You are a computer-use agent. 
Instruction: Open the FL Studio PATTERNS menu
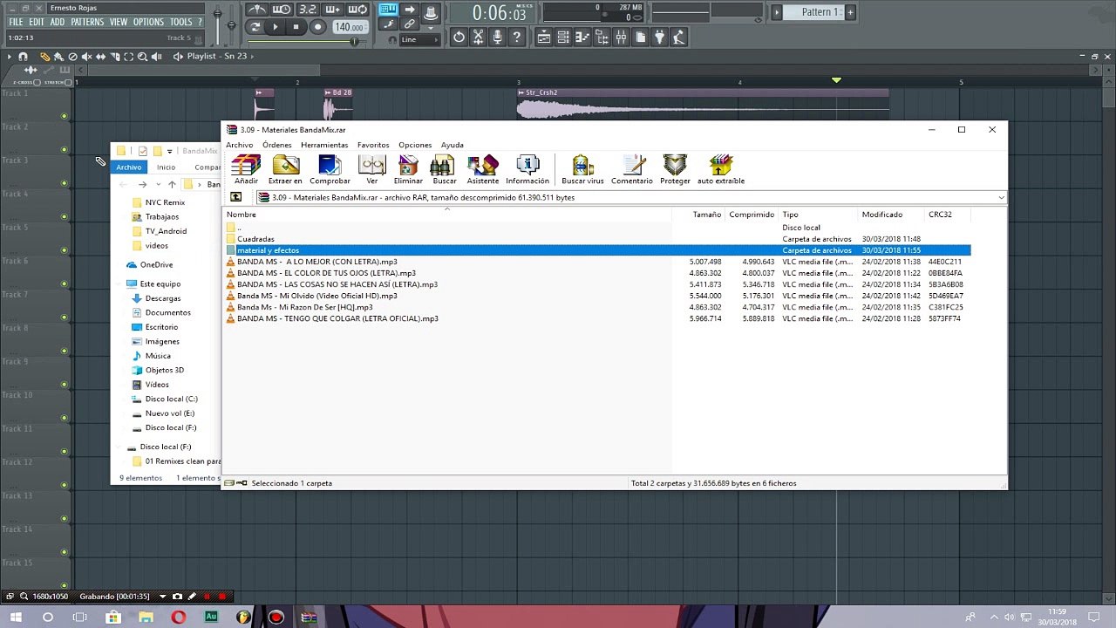(x=87, y=22)
